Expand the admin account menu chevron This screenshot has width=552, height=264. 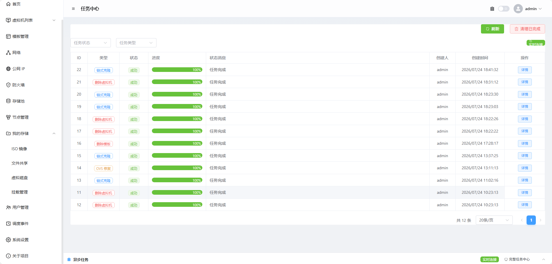540,9
